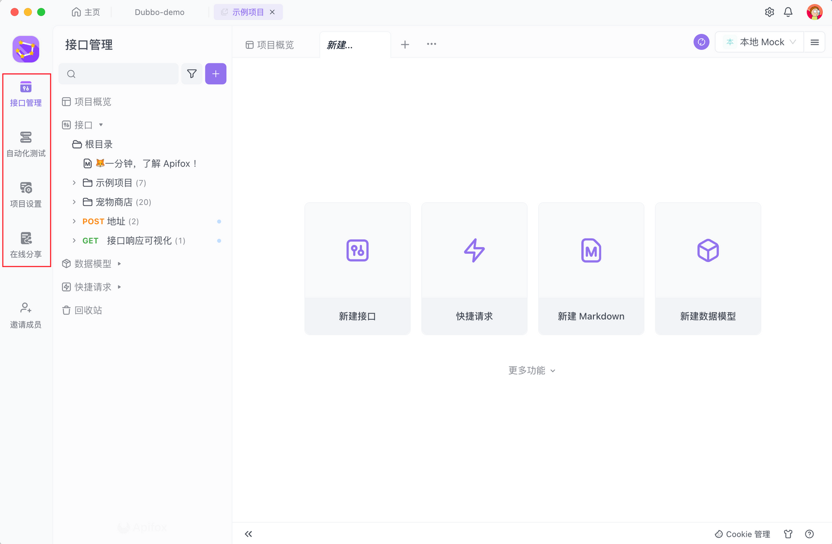Open the settings gear icon
This screenshot has width=832, height=544.
pos(770,12)
